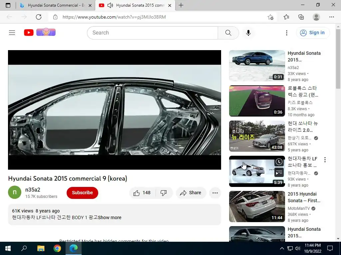Image resolution: width=341 pixels, height=255 pixels.
Task: Go back in browser
Action: tap(9, 17)
